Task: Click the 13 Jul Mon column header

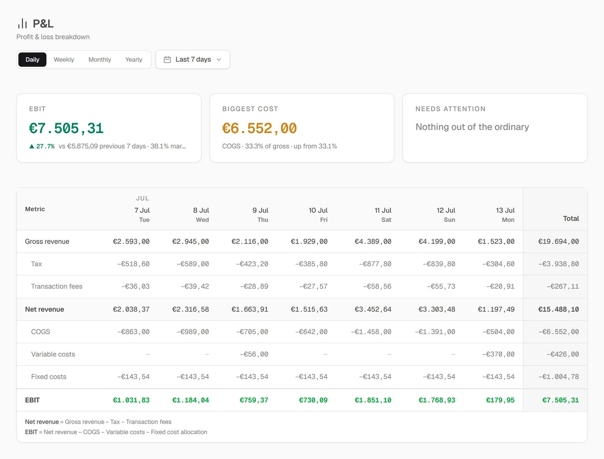Action: 505,215
